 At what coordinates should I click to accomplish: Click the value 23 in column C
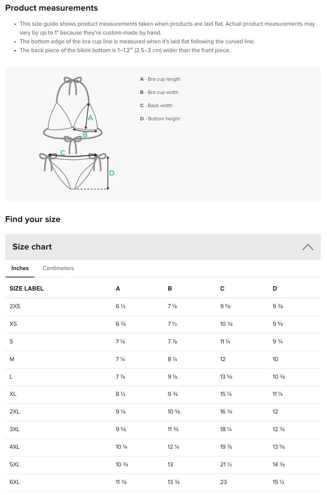click(224, 482)
